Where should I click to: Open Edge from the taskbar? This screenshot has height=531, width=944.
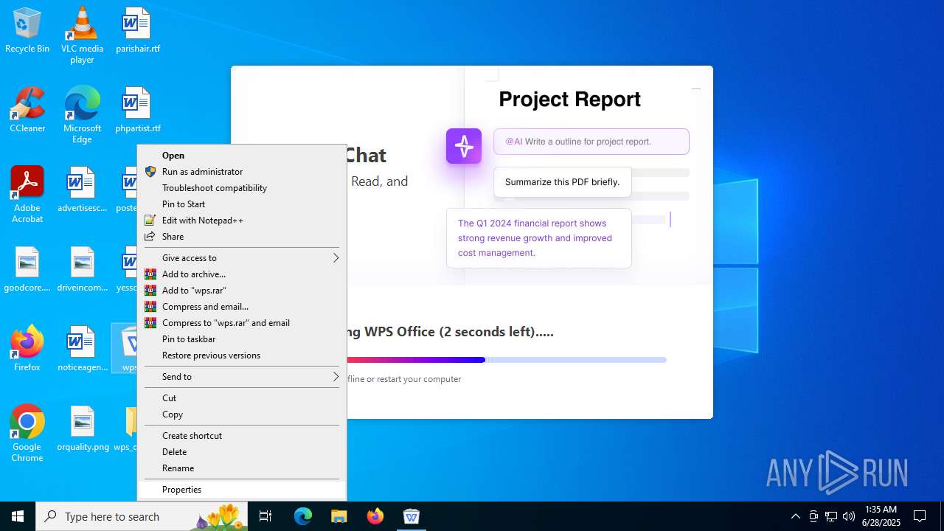click(303, 516)
